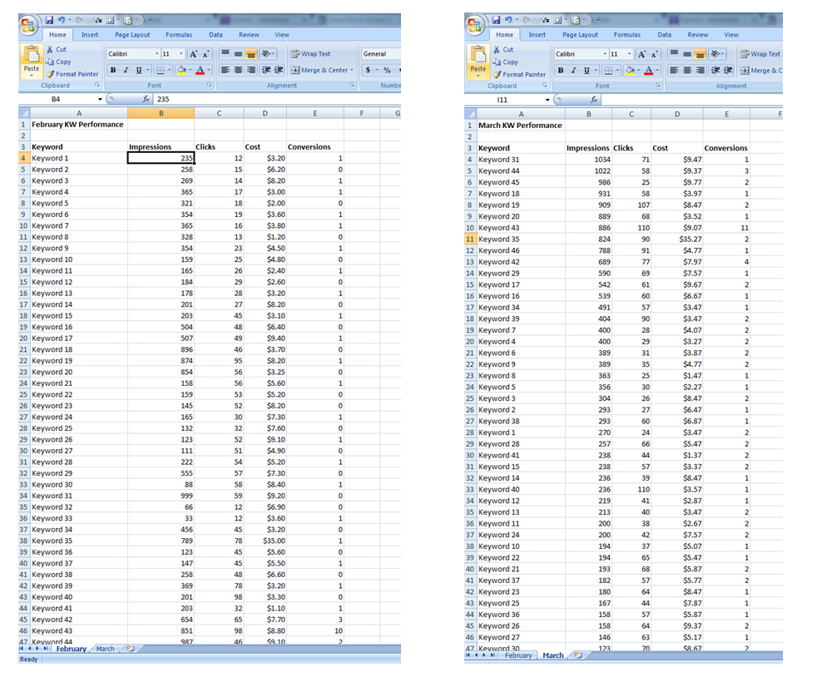This screenshot has height=677, width=822.
Task: Open Clipboard dialog launcher in March window
Action: [544, 86]
